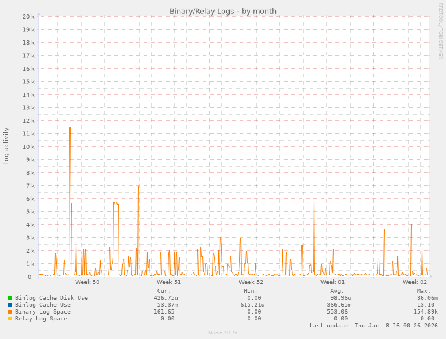
Task: Click the maximum value 36.06m
Action: point(427,298)
